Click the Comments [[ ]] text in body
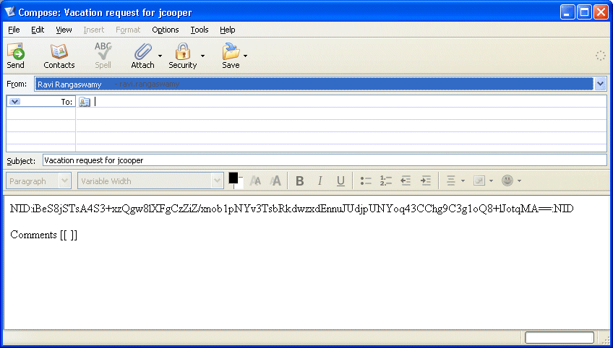 pyautogui.click(x=44, y=235)
